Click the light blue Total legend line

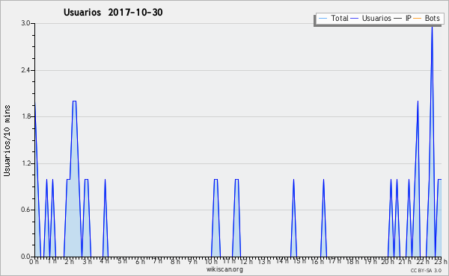point(323,19)
